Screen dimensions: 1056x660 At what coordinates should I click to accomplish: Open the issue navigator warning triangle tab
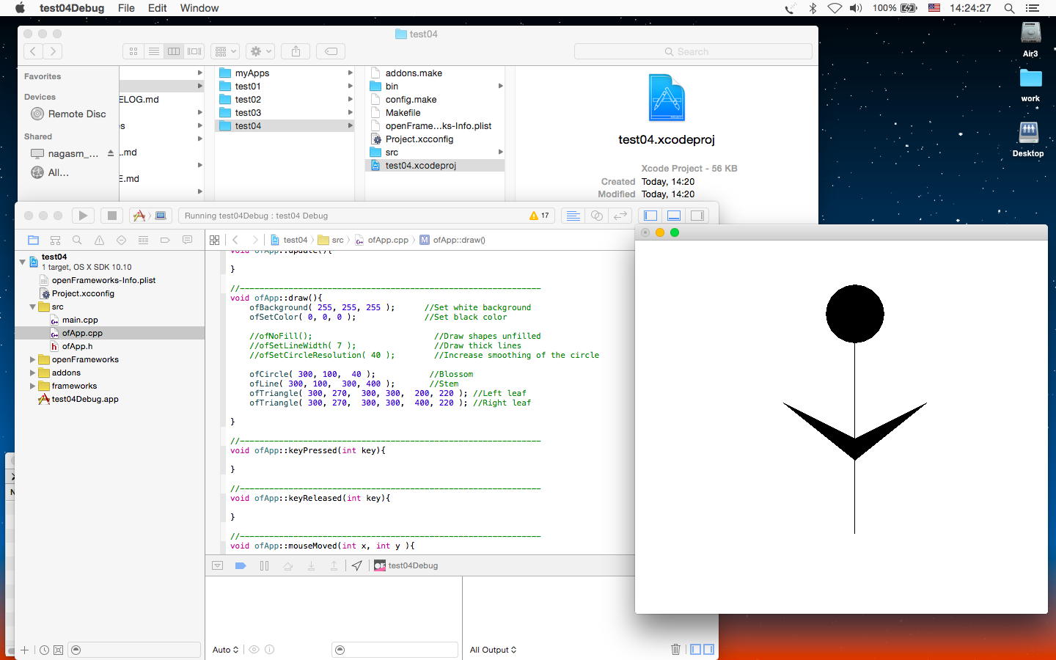[x=99, y=240]
